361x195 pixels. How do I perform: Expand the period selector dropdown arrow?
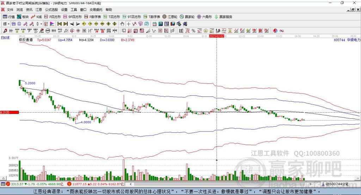9,24
